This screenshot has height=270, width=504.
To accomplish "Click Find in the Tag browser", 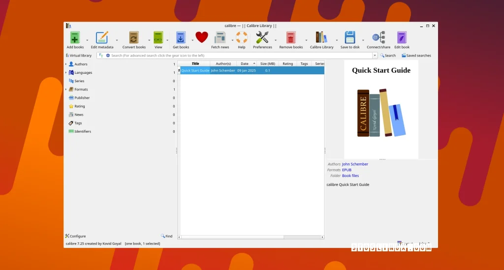I will (x=166, y=236).
